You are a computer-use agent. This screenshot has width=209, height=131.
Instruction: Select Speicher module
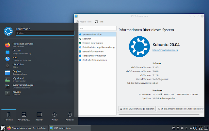pos(97,39)
